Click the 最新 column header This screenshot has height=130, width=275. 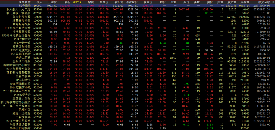tap(67, 2)
